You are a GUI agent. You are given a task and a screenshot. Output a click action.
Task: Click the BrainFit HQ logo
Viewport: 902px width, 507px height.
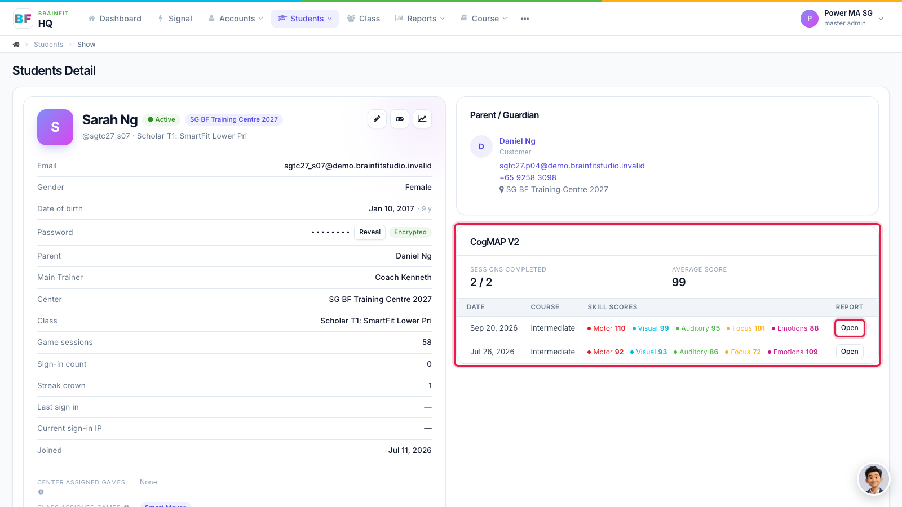pyautogui.click(x=41, y=19)
